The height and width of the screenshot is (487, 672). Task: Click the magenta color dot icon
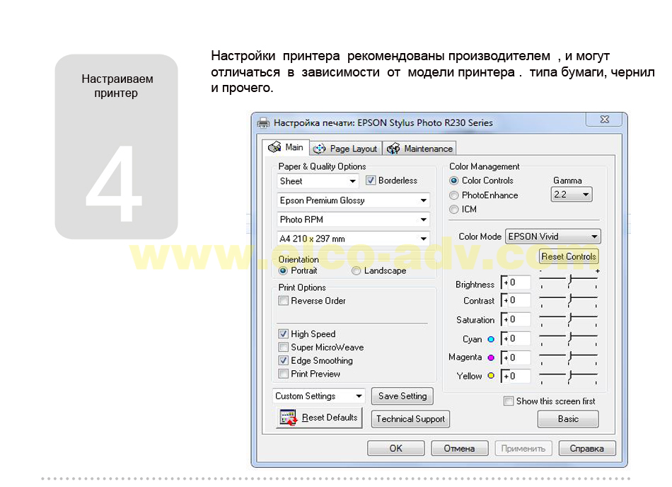[x=491, y=357]
